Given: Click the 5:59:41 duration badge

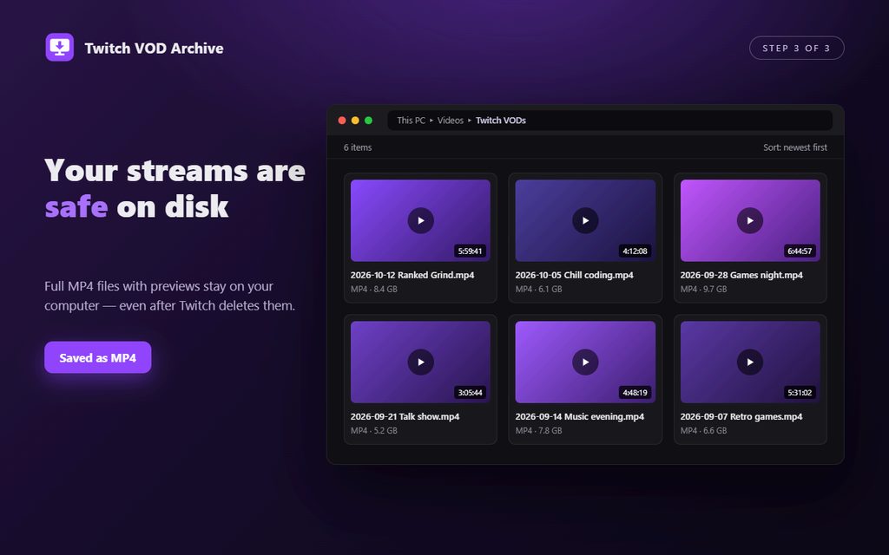Looking at the screenshot, I should pyautogui.click(x=470, y=251).
